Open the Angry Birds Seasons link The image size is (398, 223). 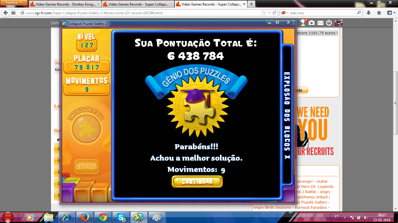point(272,208)
